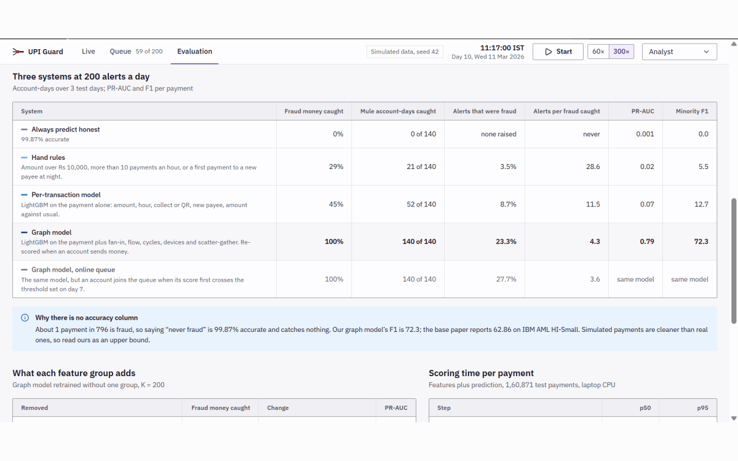The width and height of the screenshot is (738, 461).
Task: Select the "Hand rules" row name
Action: tap(48, 158)
